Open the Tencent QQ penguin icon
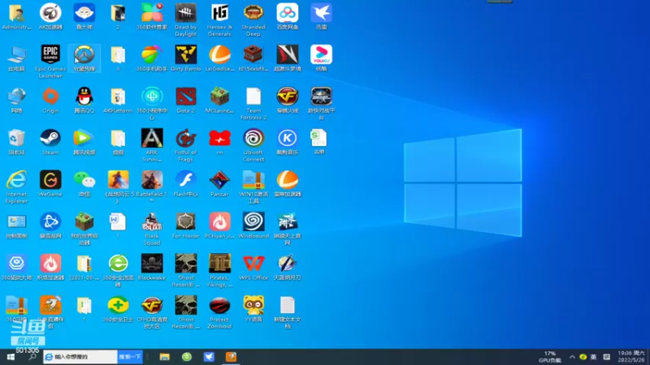 (84, 100)
